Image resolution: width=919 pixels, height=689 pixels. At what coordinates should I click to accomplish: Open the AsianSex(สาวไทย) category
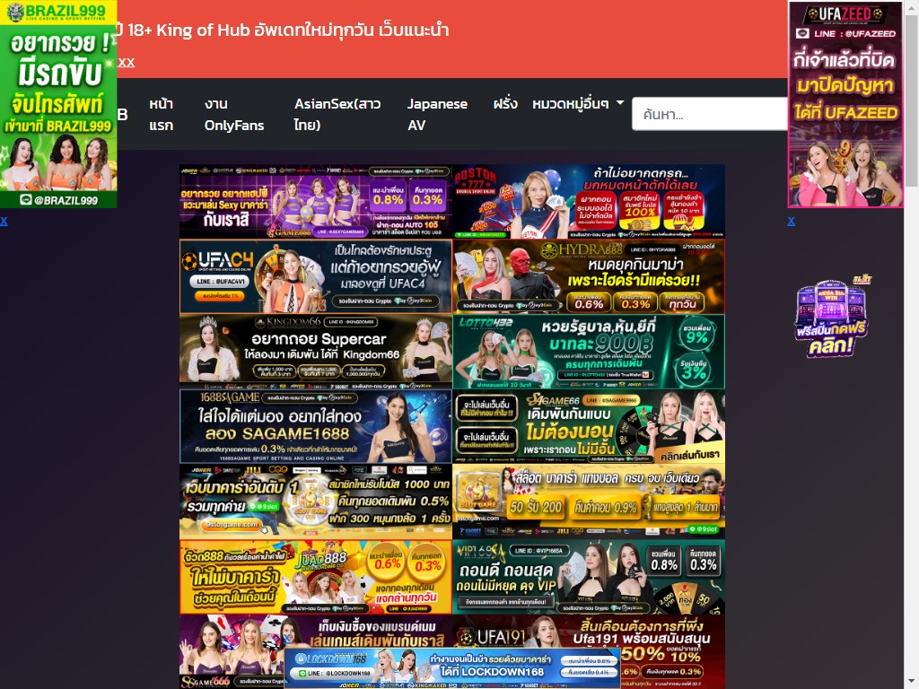pos(337,114)
